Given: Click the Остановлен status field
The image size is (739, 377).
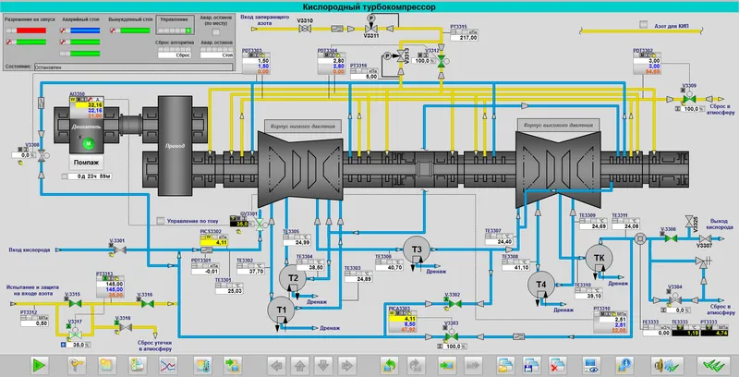Looking at the screenshot, I should tap(134, 67).
